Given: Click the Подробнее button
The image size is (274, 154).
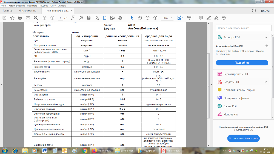Looking at the screenshot, I should (242, 63).
